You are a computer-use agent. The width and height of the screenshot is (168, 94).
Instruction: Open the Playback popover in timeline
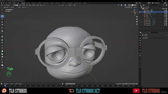7,84
